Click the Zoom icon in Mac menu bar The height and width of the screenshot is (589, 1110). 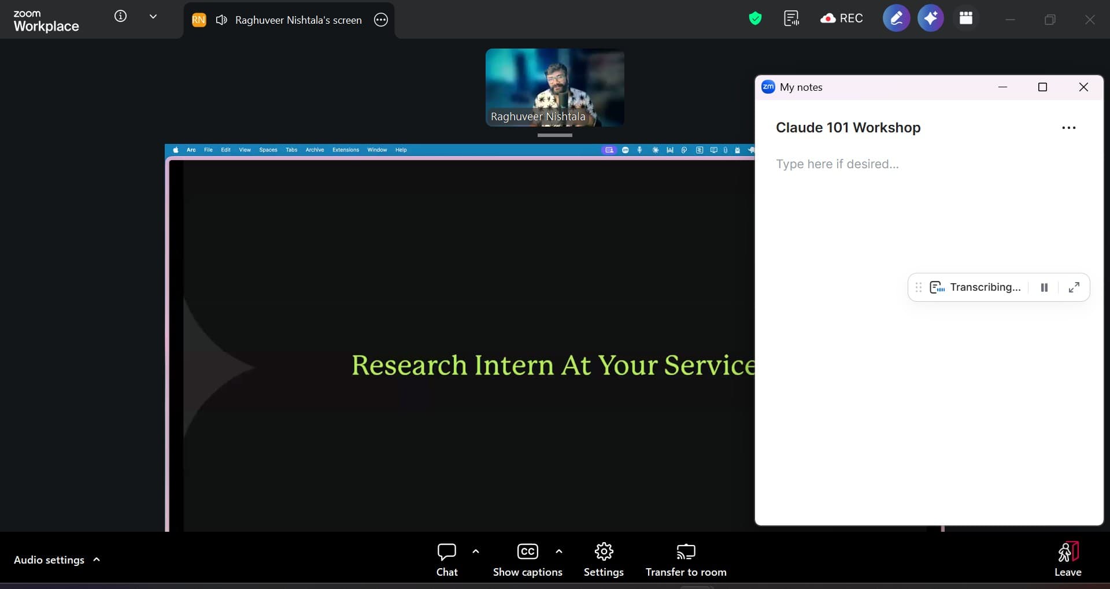(x=626, y=150)
